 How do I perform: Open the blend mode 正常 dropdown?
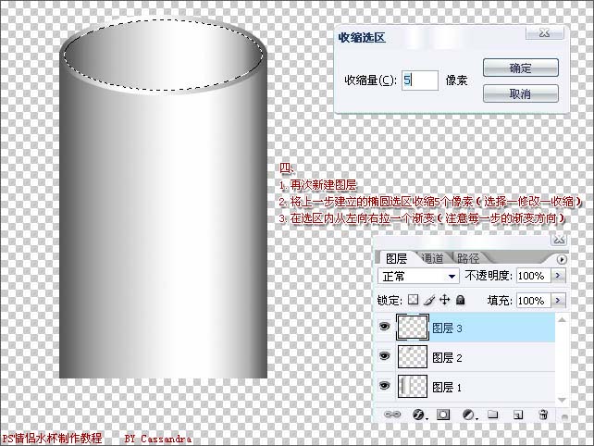[418, 277]
